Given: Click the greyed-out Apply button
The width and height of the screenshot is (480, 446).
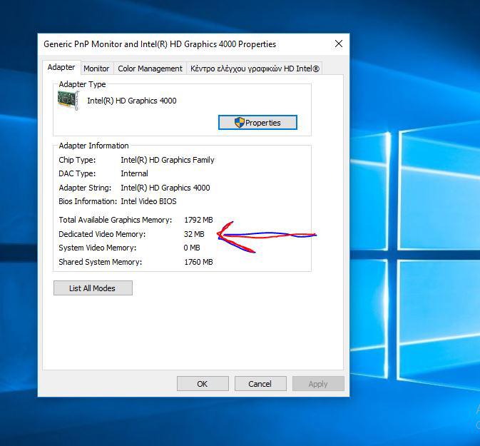Looking at the screenshot, I should [318, 383].
